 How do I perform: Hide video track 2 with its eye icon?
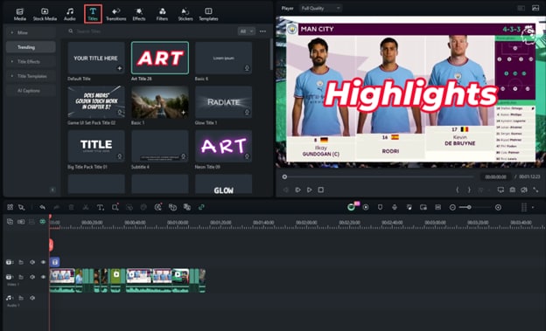pyautogui.click(x=43, y=262)
